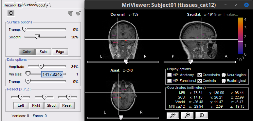
Task: Toggle MIP: Anatomy checkbox
Action: [x=169, y=75]
